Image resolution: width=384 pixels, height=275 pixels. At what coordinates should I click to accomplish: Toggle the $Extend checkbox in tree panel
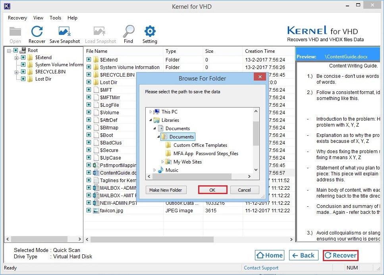(x=23, y=58)
